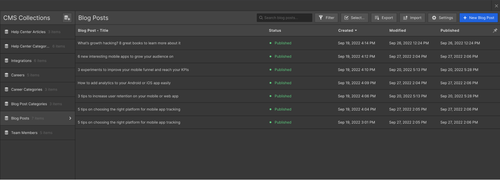Expand the Blog Posts collection chevron
Viewport: 500px width, 180px height.
(x=70, y=118)
